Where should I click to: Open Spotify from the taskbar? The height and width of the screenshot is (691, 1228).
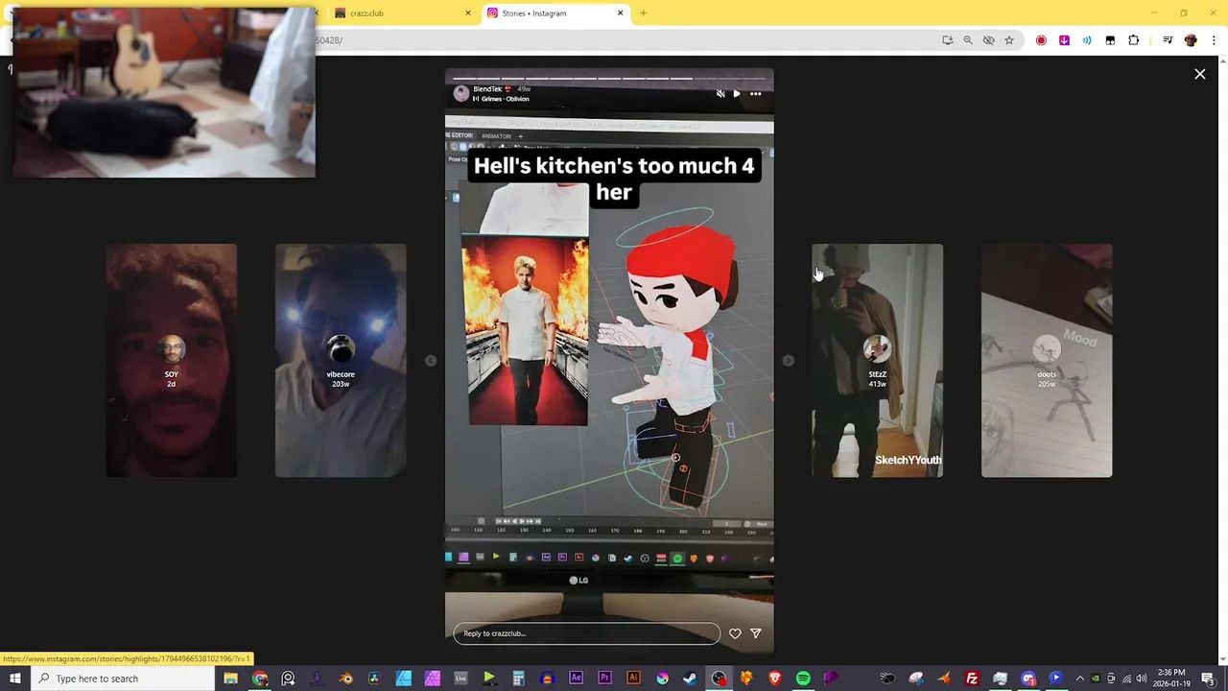(803, 679)
